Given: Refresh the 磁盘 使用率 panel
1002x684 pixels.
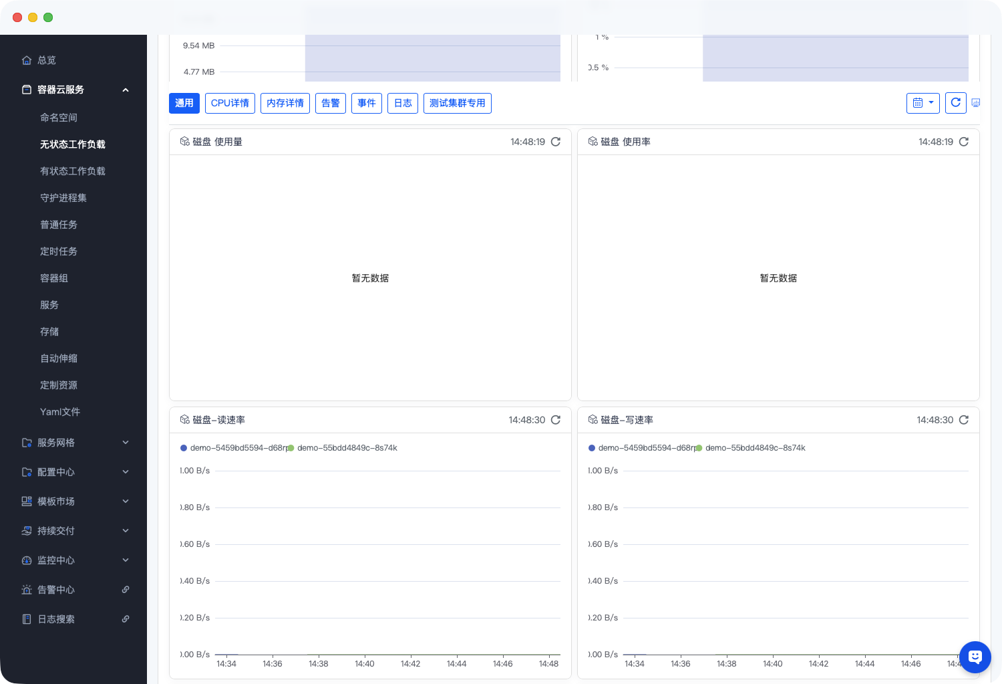Looking at the screenshot, I should [x=963, y=142].
